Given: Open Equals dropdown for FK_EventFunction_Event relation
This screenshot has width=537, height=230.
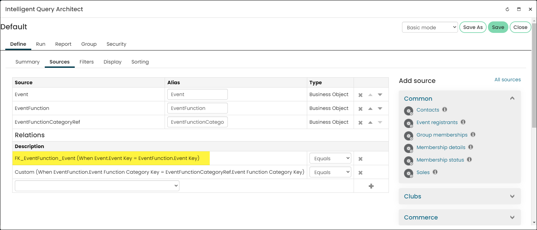Looking at the screenshot, I should tap(330, 158).
